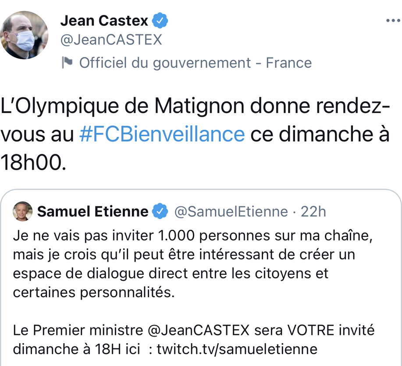The width and height of the screenshot is (402, 366).
Task: Click the verified badge beside Samuel Etienne
Action: [x=160, y=212]
